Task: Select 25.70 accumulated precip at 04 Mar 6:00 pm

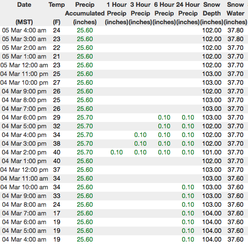Action: (85, 118)
